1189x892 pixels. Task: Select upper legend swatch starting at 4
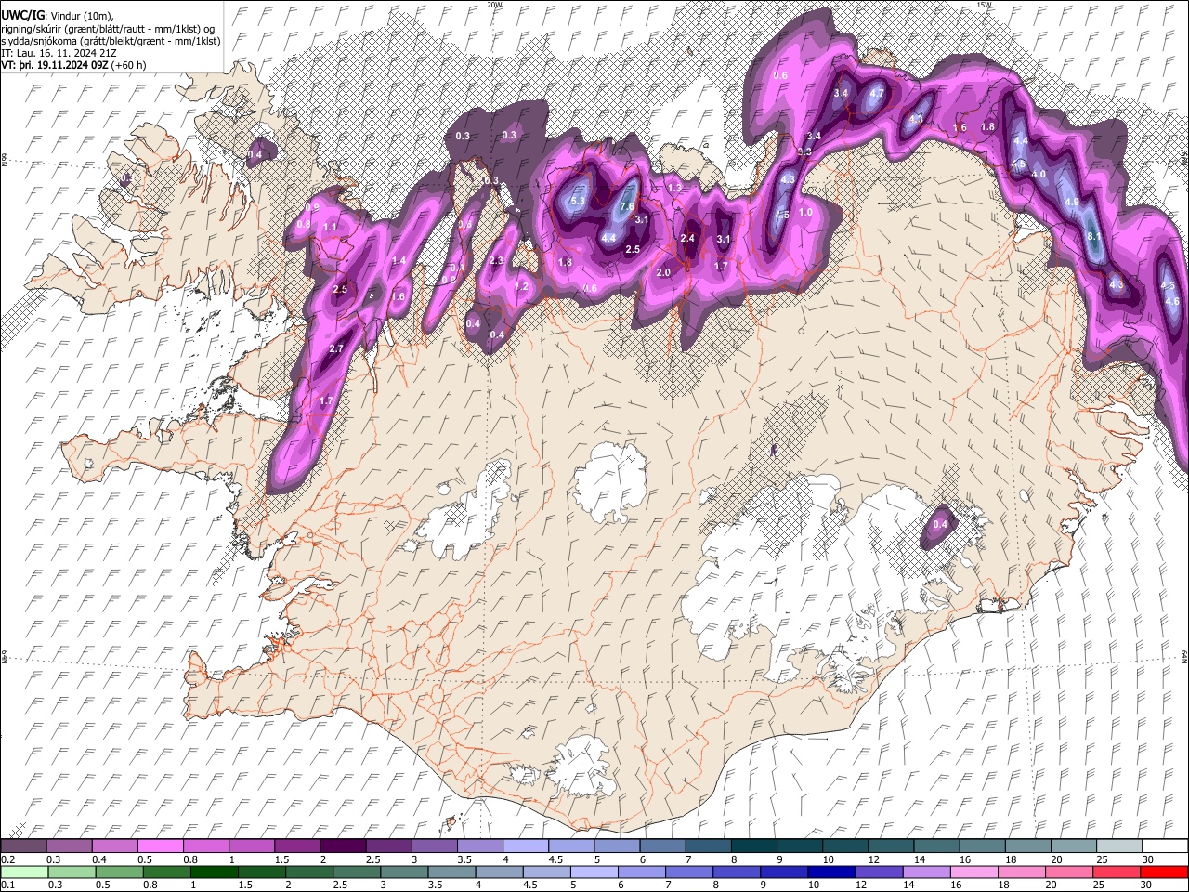526,846
